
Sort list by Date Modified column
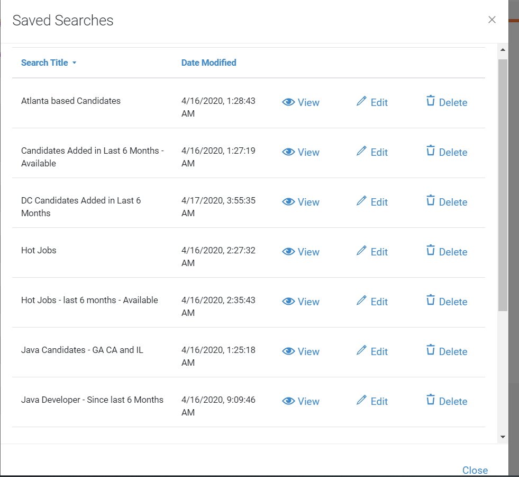click(208, 63)
